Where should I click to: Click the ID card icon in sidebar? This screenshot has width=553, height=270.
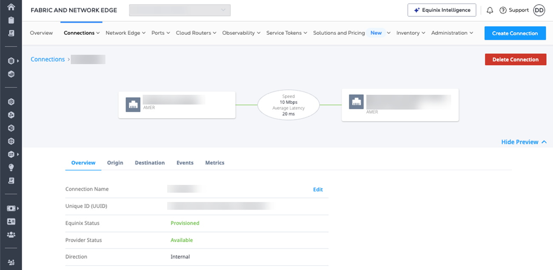coord(11,222)
